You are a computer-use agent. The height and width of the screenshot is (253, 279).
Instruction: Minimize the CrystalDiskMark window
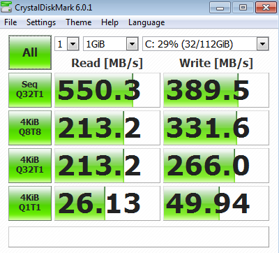[x=220, y=8]
